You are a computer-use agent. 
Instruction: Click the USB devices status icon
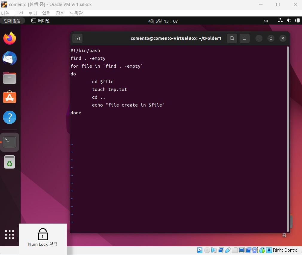point(228,250)
